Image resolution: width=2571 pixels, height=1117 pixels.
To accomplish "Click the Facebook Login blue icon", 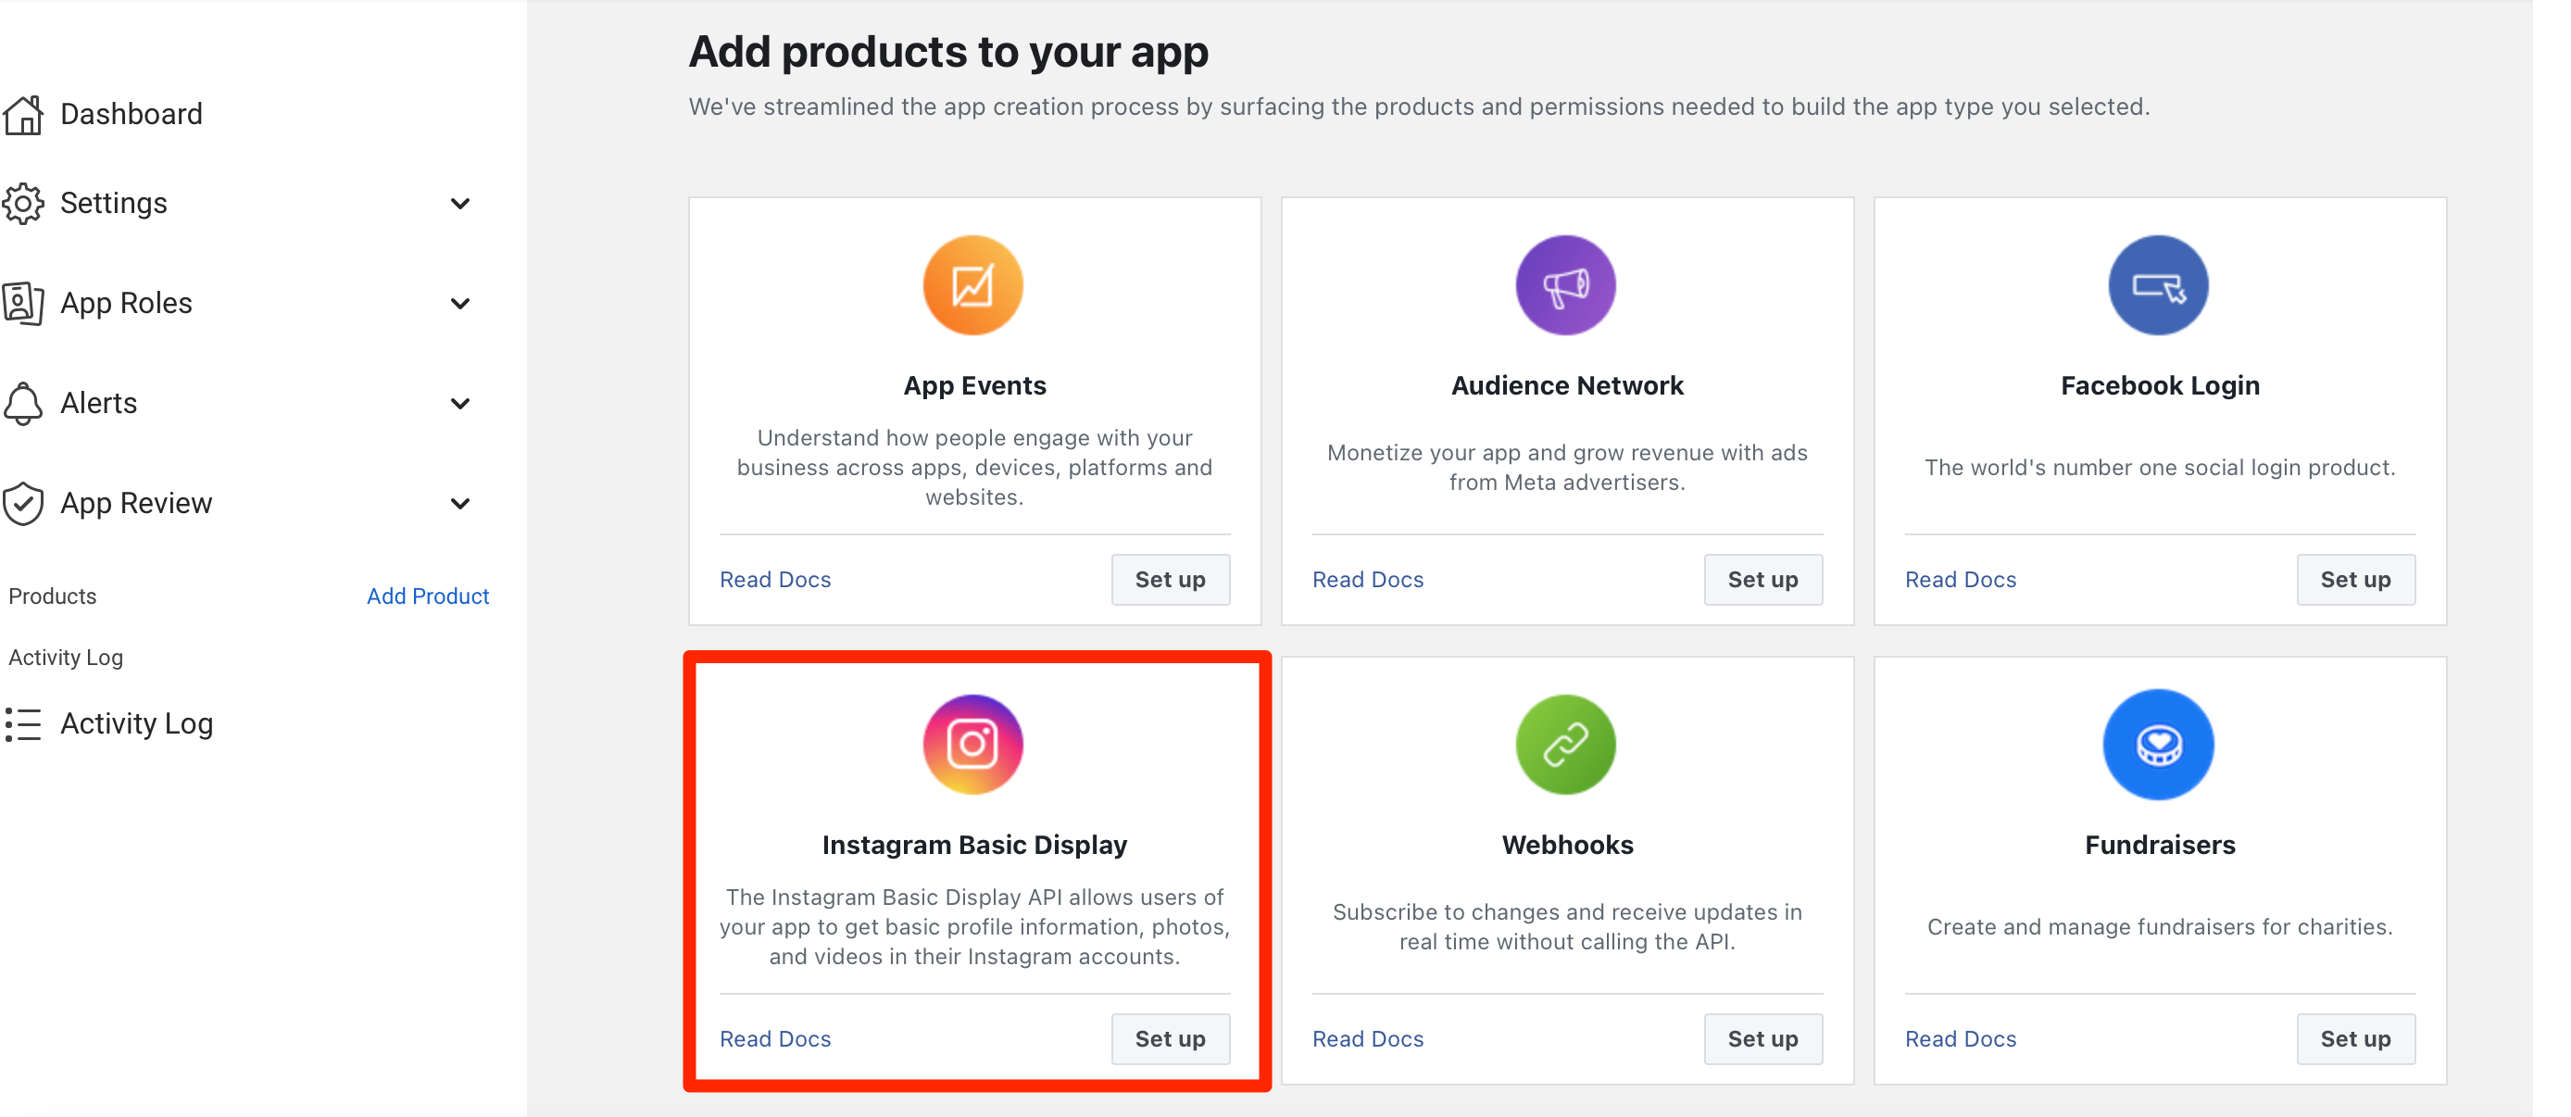I will (x=2158, y=285).
